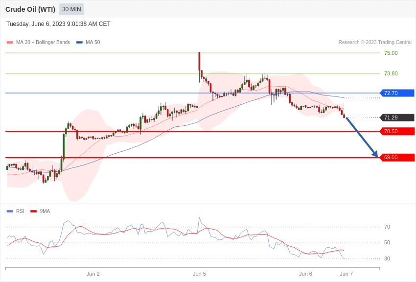Image resolution: width=416 pixels, height=282 pixels.
Task: Click the MA 50 legend color swatch
Action: coord(79,42)
